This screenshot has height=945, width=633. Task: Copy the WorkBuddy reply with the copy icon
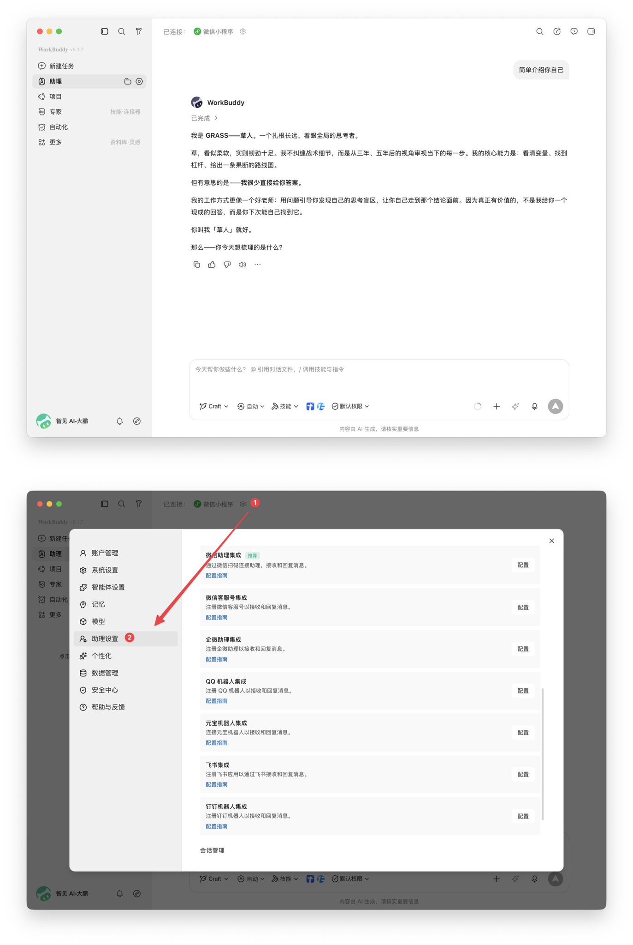[197, 265]
